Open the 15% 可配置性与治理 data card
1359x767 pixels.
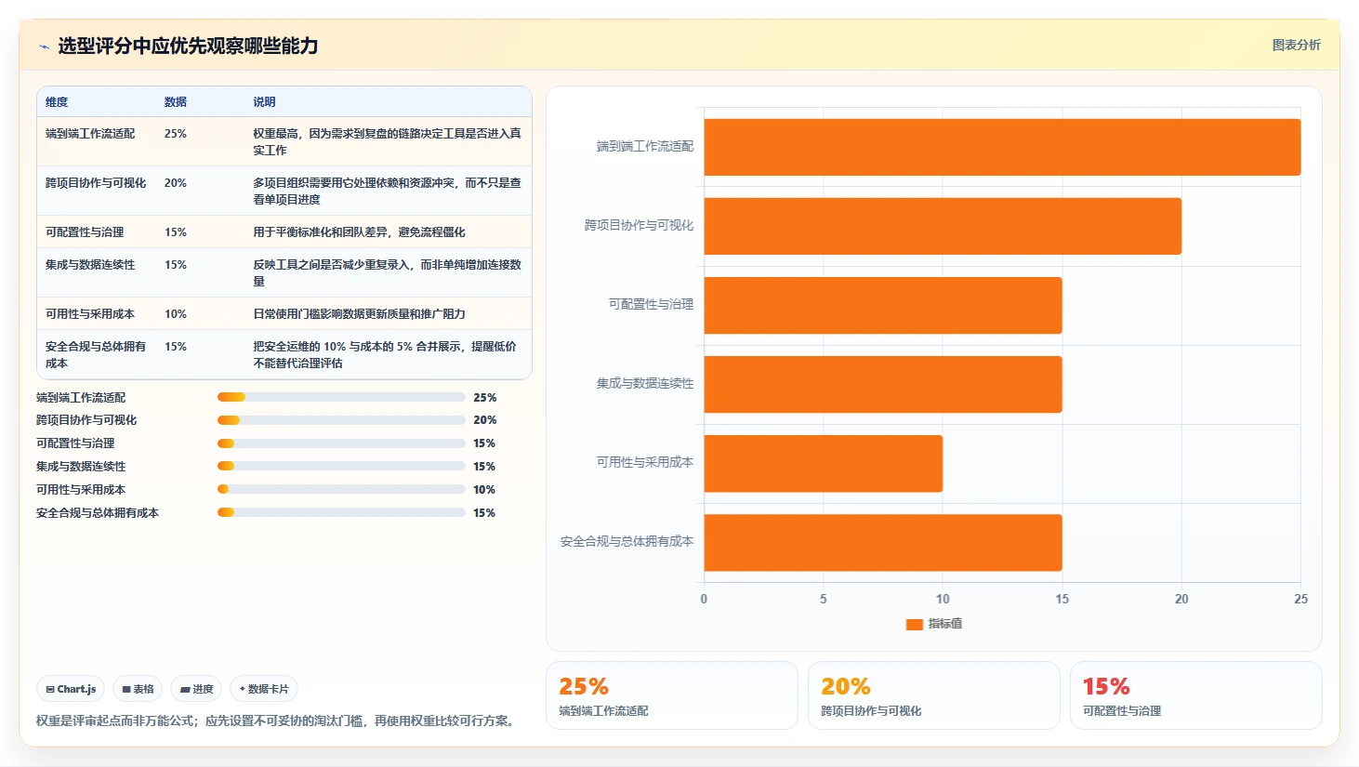(x=1196, y=695)
